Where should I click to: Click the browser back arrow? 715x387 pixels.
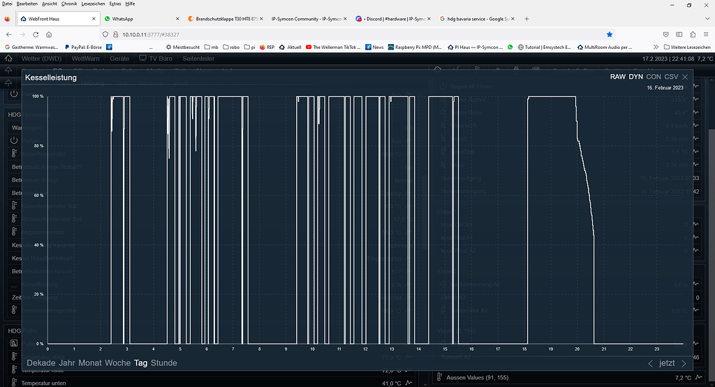(x=9, y=34)
